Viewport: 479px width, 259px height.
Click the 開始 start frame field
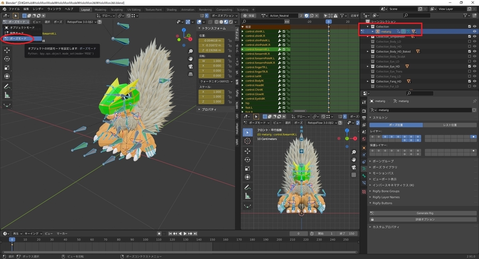click(x=325, y=233)
